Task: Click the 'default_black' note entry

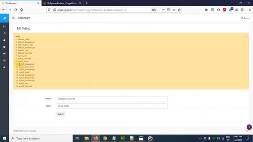Action: coord(24,39)
